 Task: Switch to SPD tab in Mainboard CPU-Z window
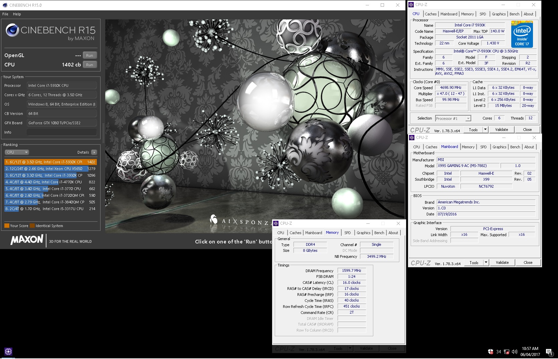point(484,147)
